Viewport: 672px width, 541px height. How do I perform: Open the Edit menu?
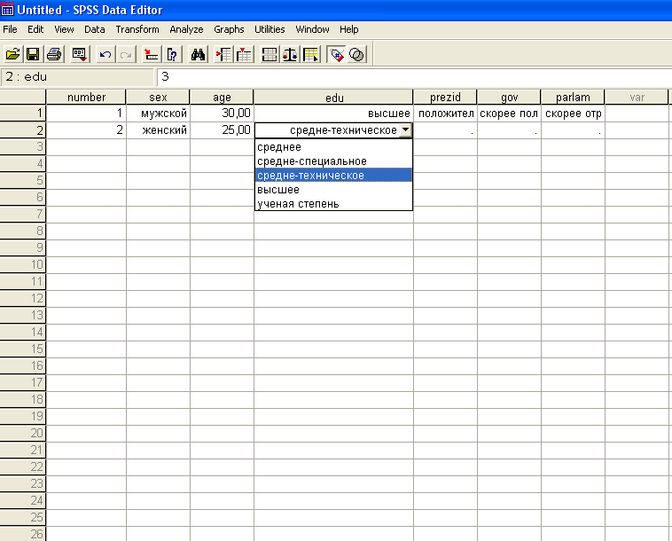point(35,29)
